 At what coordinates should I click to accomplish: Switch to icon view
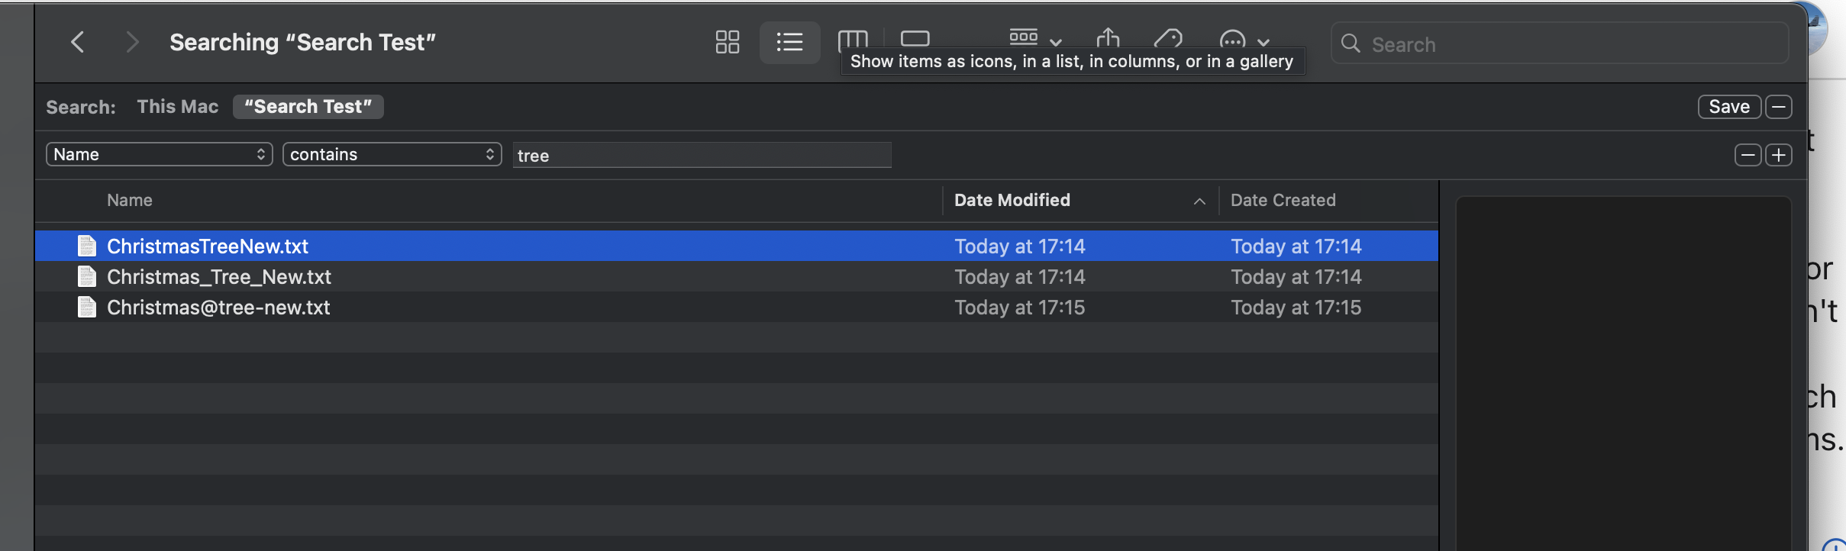pos(727,42)
